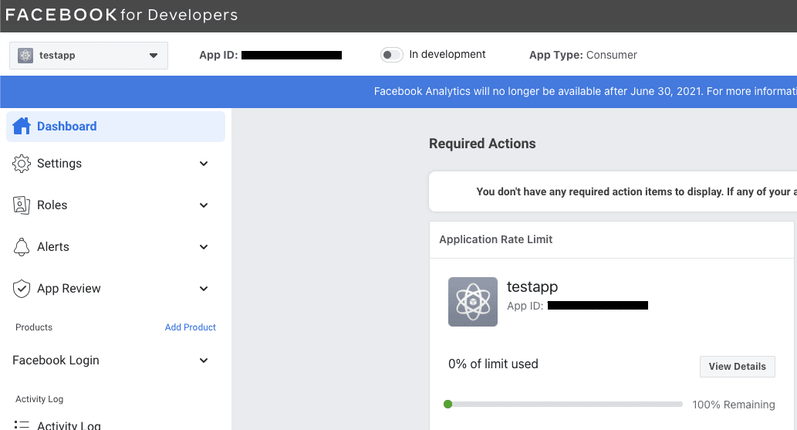Toggle the In development switch

[391, 55]
